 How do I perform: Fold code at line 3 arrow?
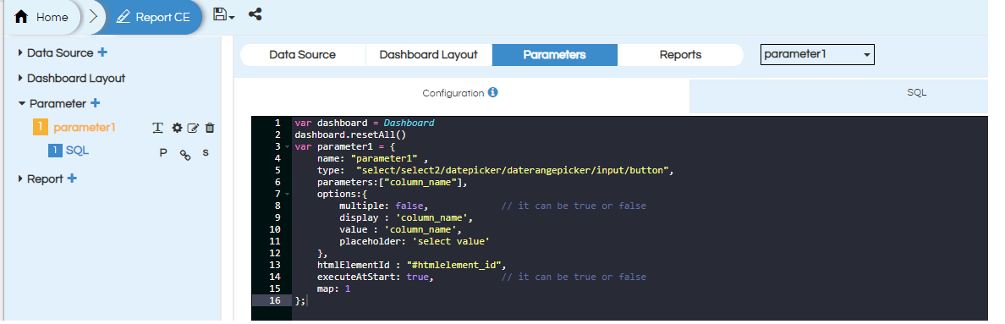(287, 146)
